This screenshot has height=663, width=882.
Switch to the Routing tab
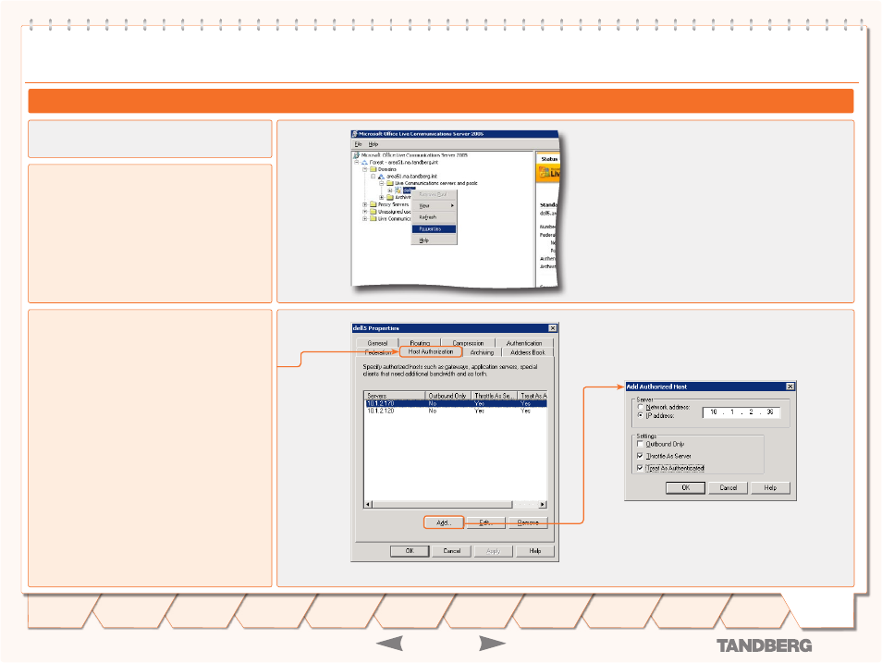click(420, 343)
